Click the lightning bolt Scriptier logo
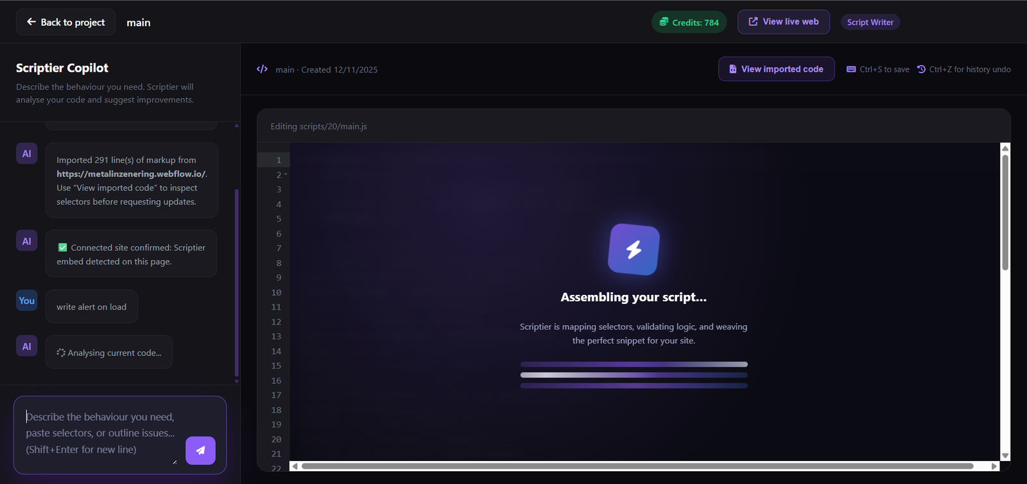 [634, 249]
